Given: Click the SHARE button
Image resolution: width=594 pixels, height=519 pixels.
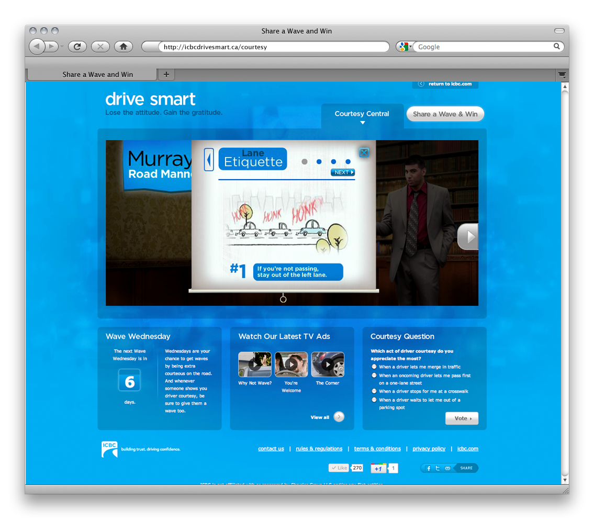Looking at the screenshot, I should (466, 468).
